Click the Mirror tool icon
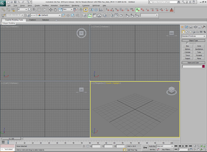The image size is (207, 152). [x=91, y=10]
